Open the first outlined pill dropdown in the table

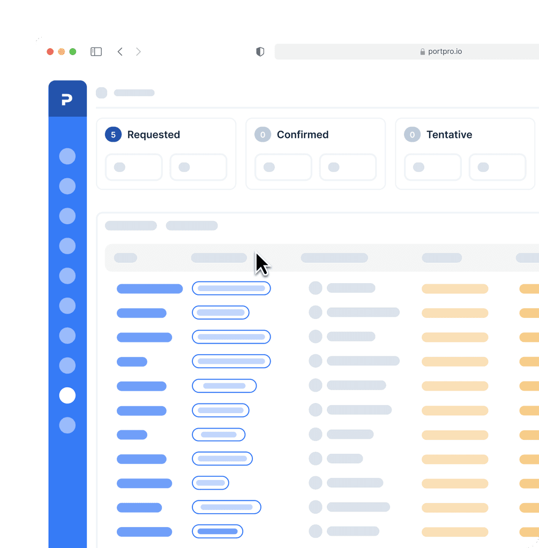[x=231, y=288]
